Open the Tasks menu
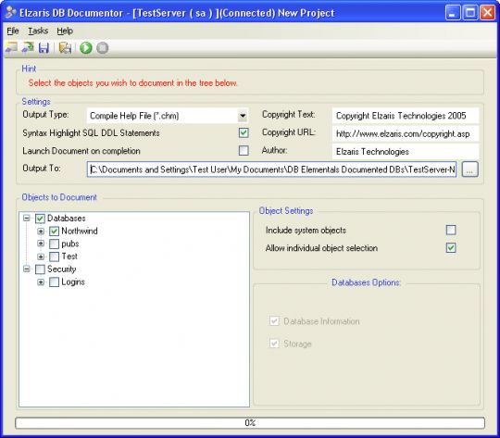500x438 pixels. point(38,31)
